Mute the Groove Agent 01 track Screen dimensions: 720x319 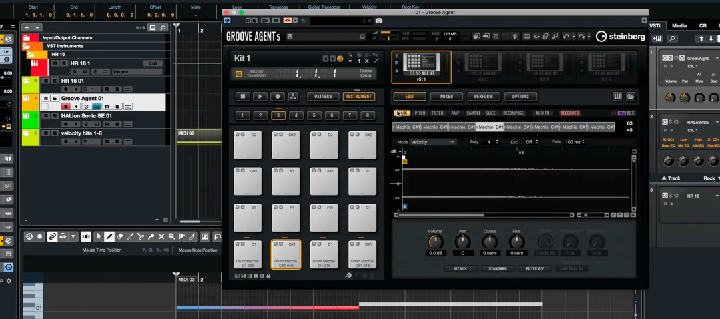click(45, 98)
